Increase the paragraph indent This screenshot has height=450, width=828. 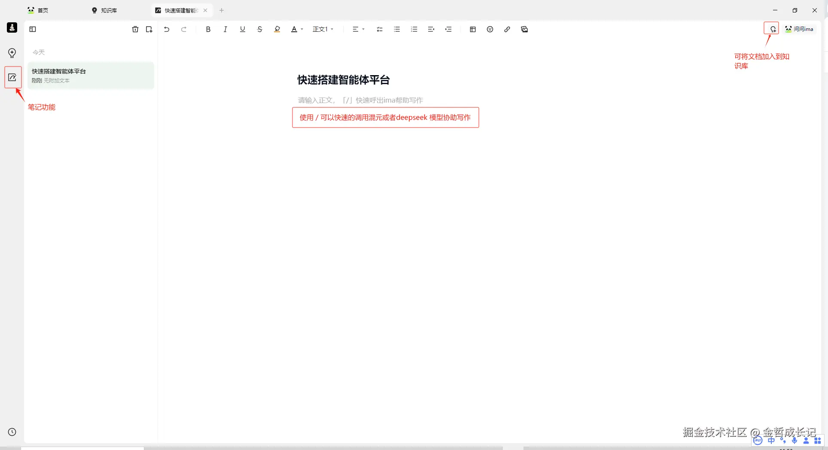point(448,29)
